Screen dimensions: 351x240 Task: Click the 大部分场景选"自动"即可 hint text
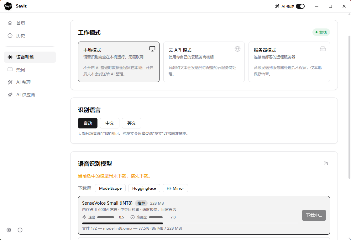coord(134,134)
